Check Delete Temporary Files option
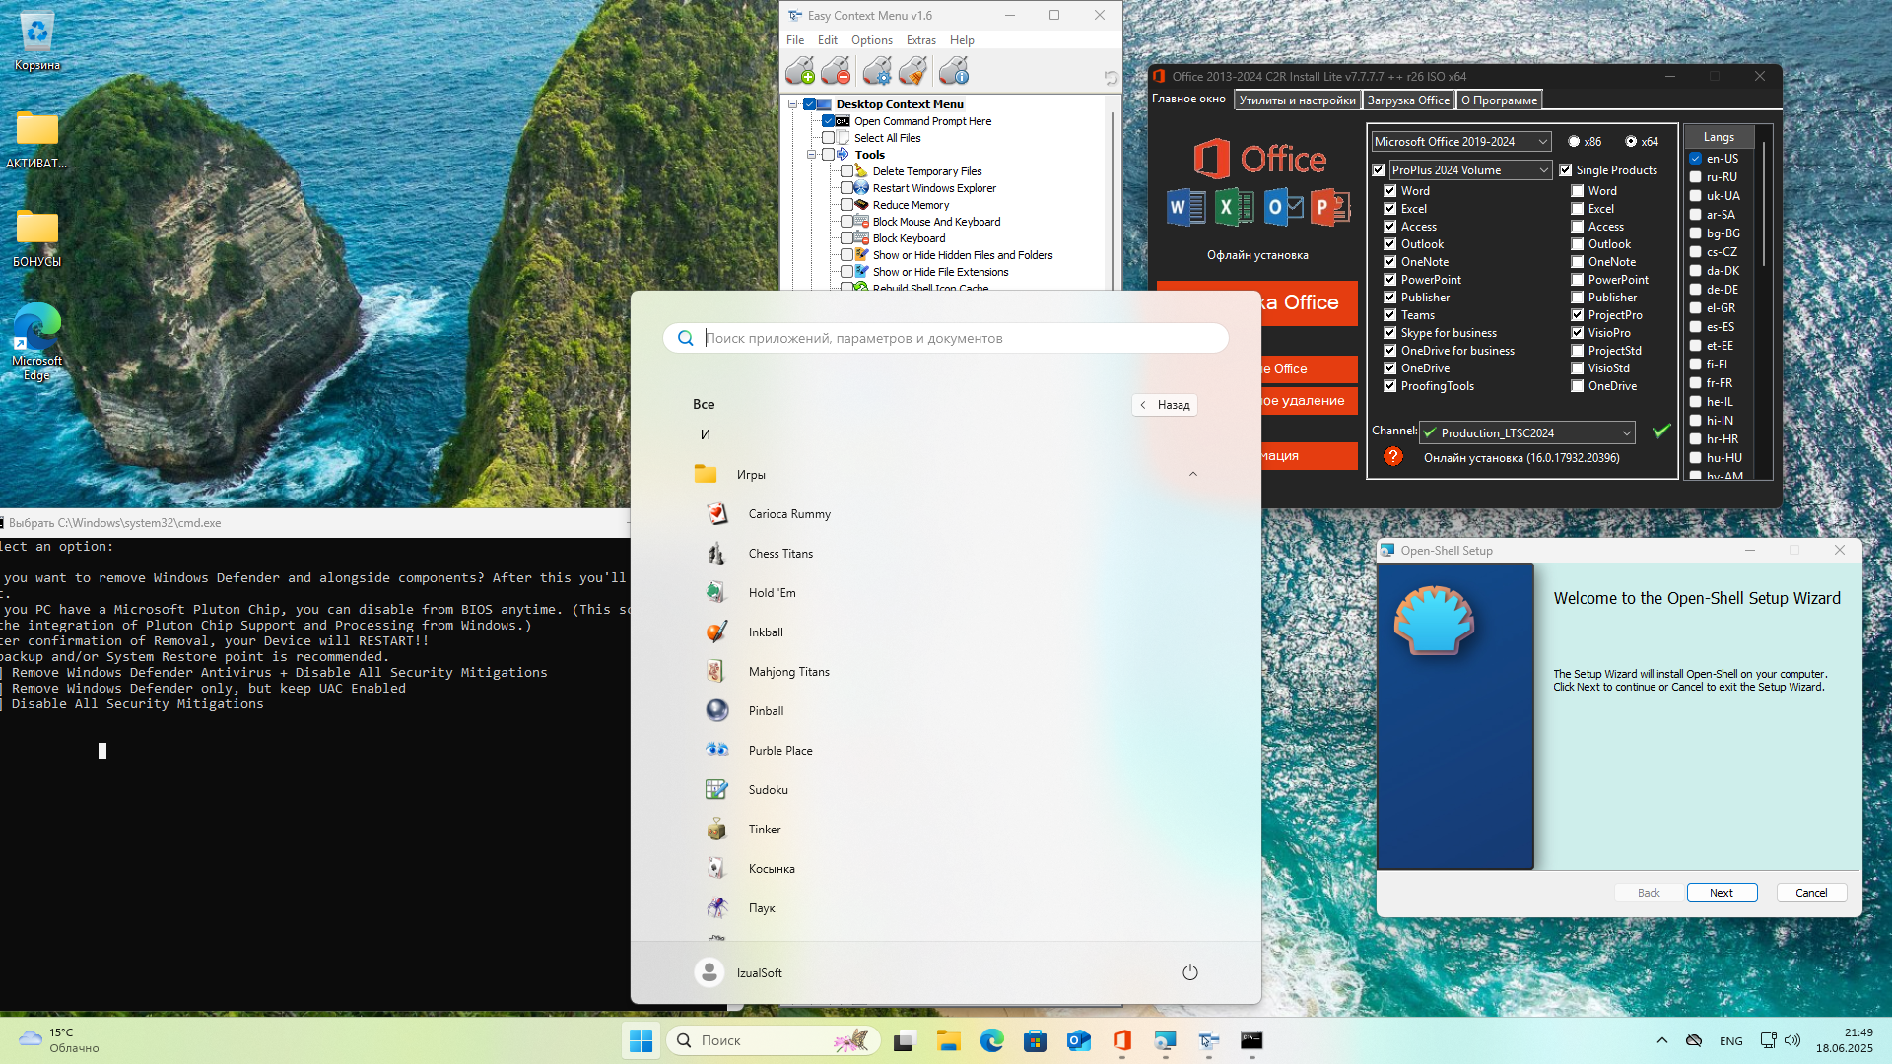 coord(846,171)
